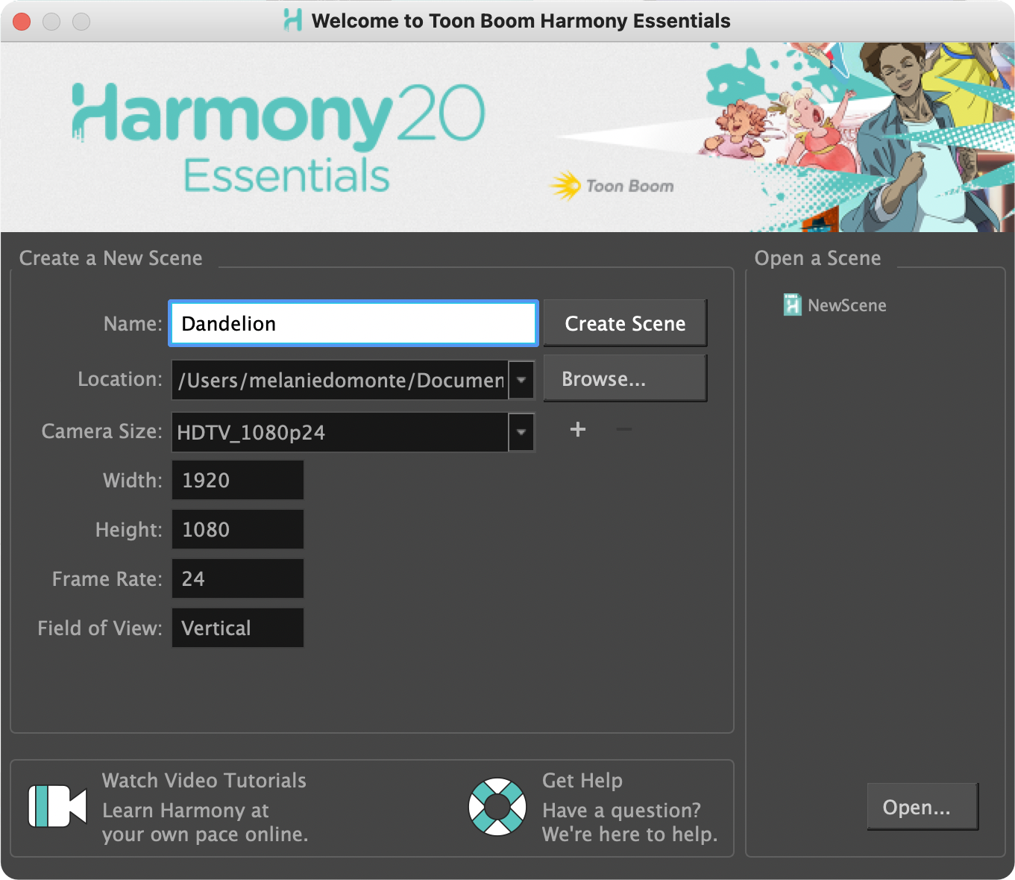This screenshot has height=880, width=1015.
Task: Click the Watch Video Tutorials link
Action: (x=204, y=781)
